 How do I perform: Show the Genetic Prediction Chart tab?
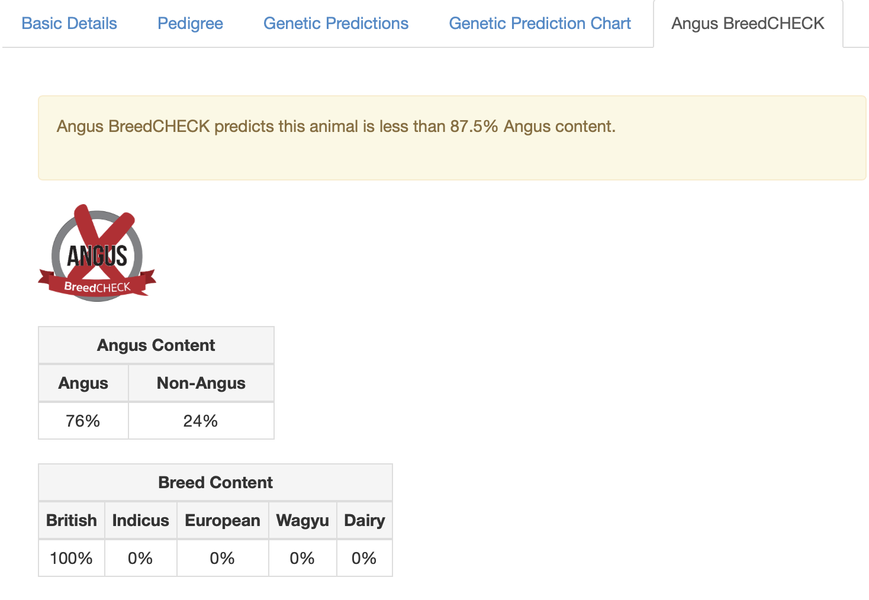point(540,24)
